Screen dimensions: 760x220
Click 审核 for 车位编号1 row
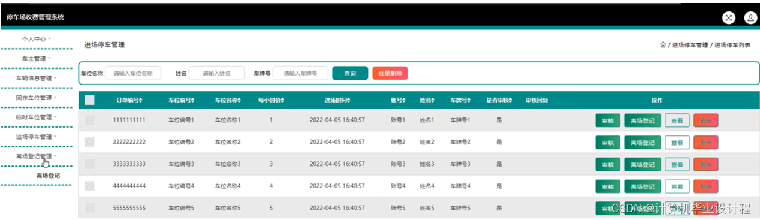point(608,120)
